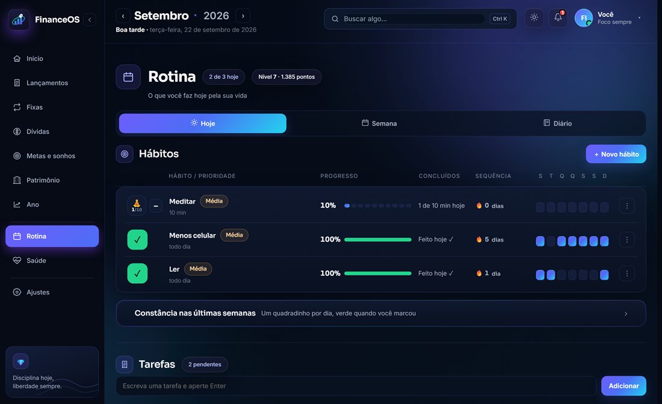Click the Hábitos target icon
The image size is (662, 404).
(x=125, y=154)
